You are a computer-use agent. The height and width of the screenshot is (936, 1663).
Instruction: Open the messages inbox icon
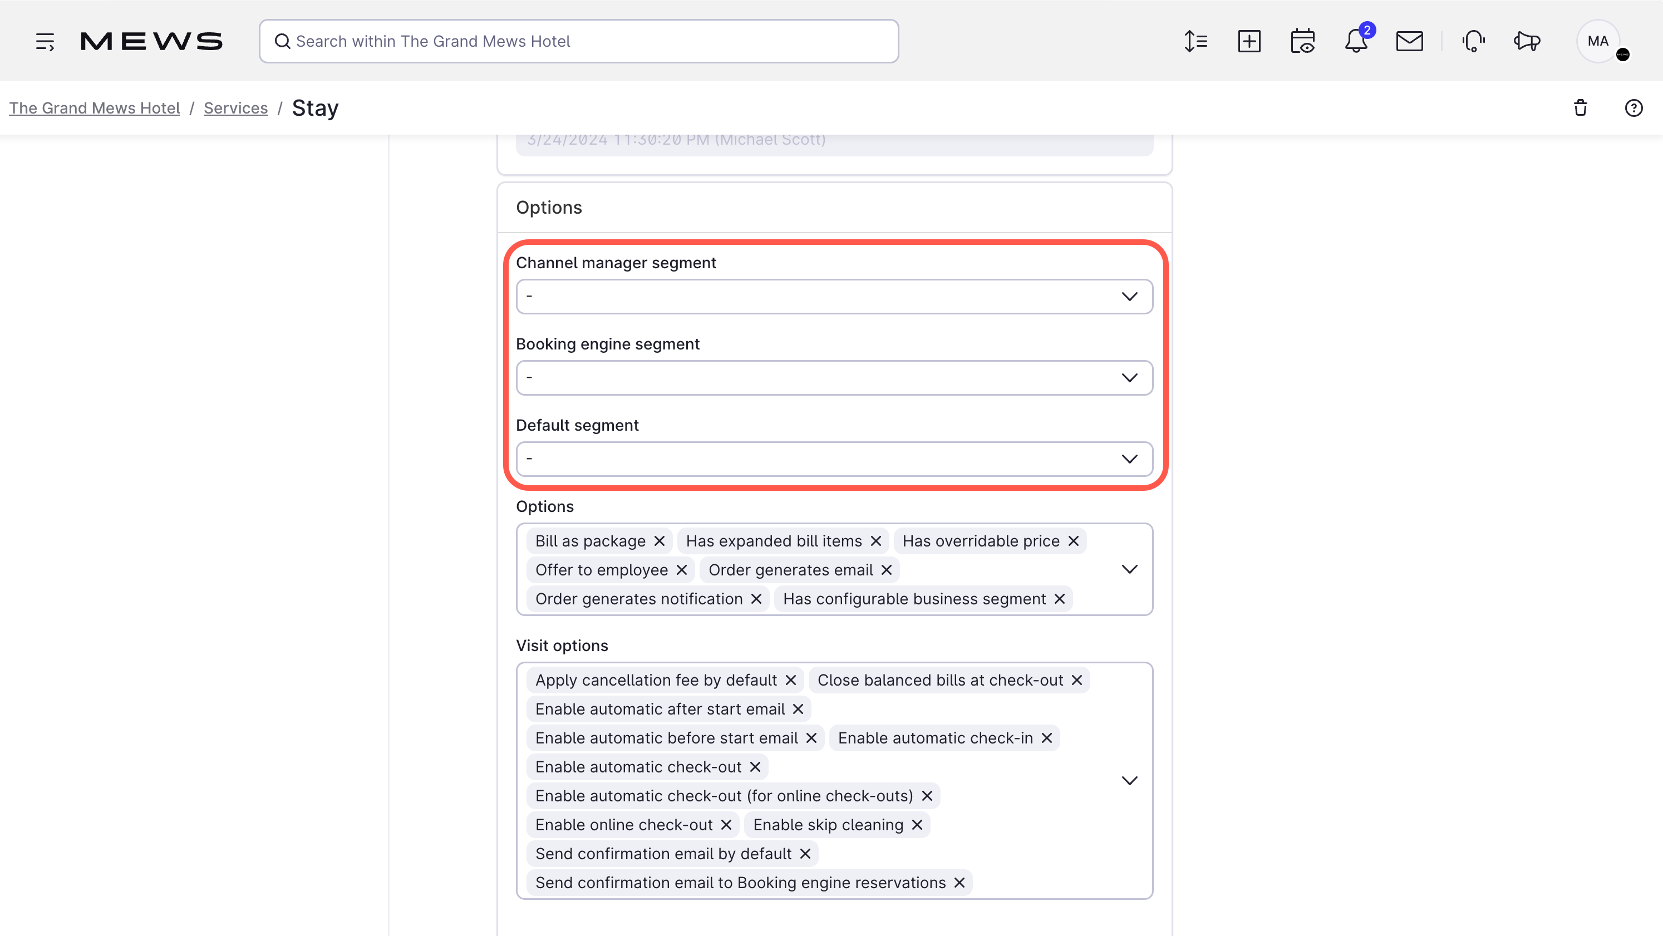[x=1410, y=41]
